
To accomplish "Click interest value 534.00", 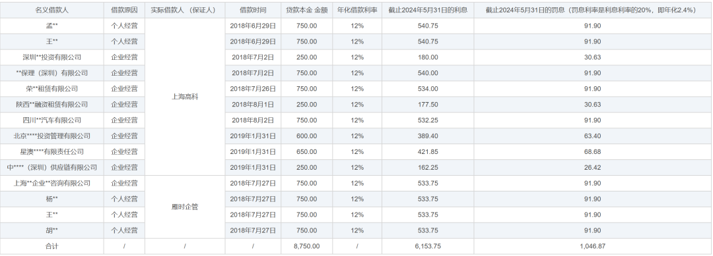I will [428, 89].
